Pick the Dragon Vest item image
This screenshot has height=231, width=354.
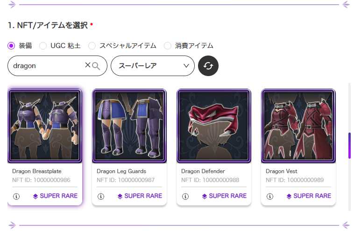[298, 126]
